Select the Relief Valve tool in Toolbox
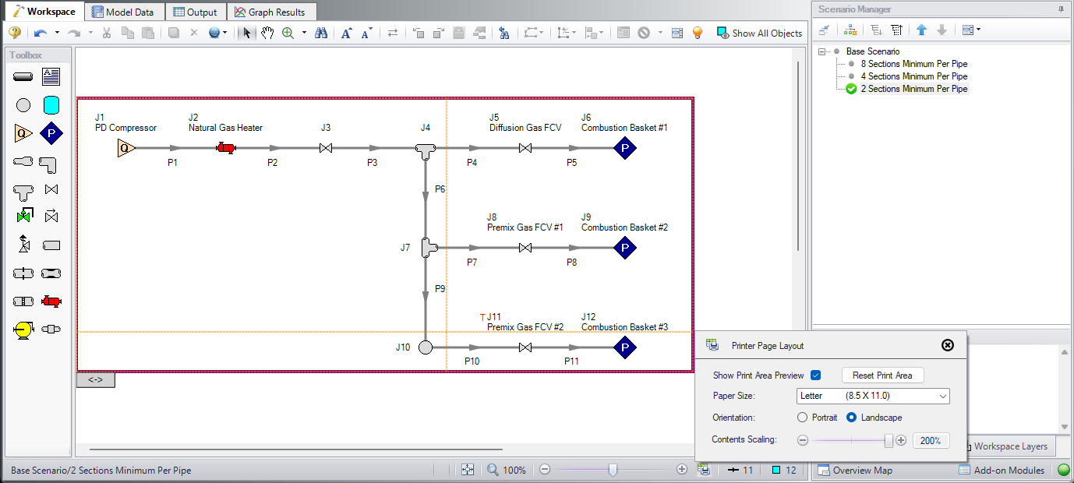 (x=23, y=244)
